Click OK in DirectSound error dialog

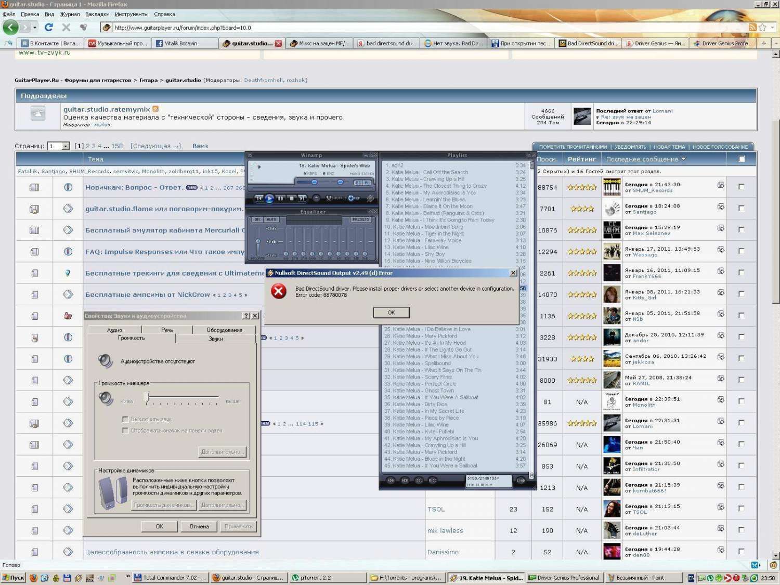(391, 313)
